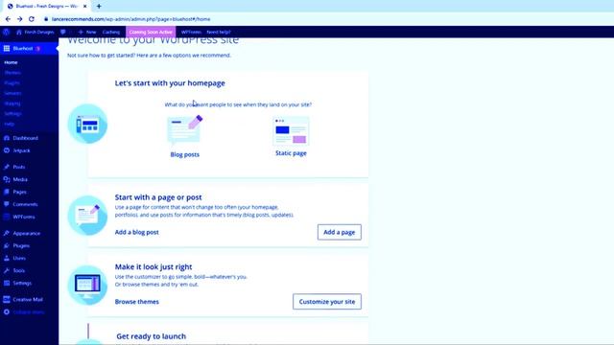
Task: Open the comments bubble in admin bar
Action: [63, 32]
